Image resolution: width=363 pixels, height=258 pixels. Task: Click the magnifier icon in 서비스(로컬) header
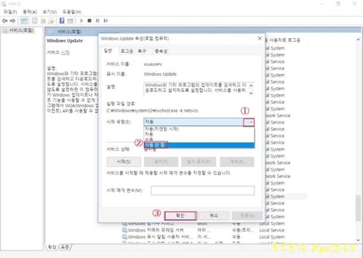point(51,32)
